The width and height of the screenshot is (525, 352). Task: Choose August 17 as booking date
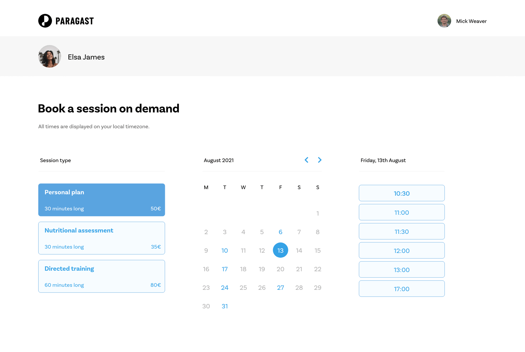tap(224, 269)
